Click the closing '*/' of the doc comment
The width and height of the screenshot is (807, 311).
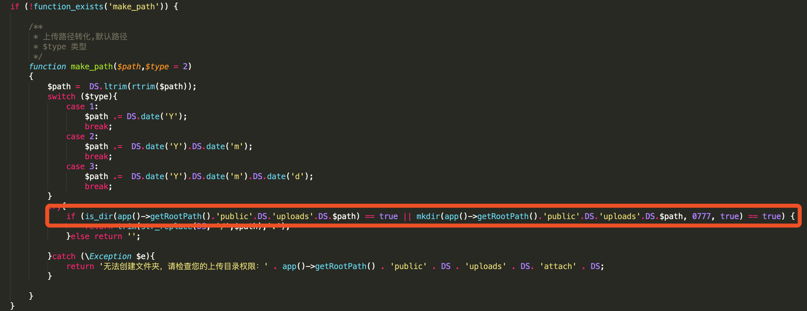pyautogui.click(x=38, y=57)
